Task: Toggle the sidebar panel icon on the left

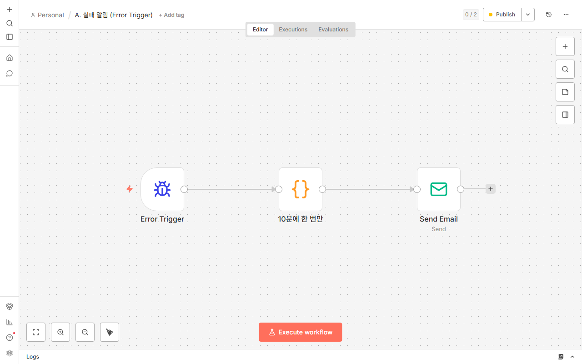Action: [10, 37]
